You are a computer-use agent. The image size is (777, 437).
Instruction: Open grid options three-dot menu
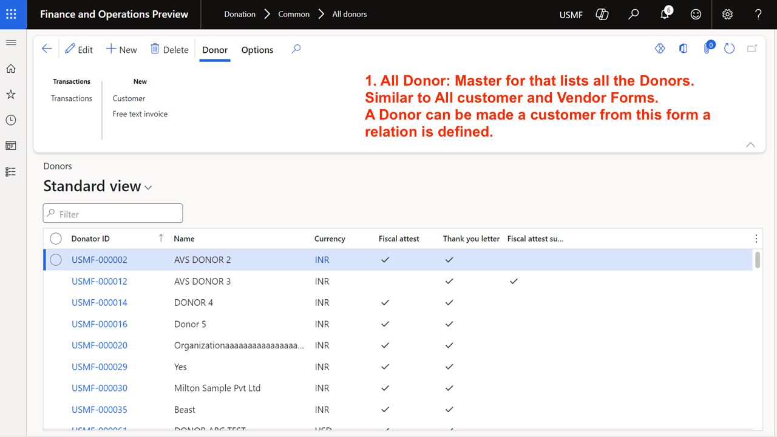point(756,239)
